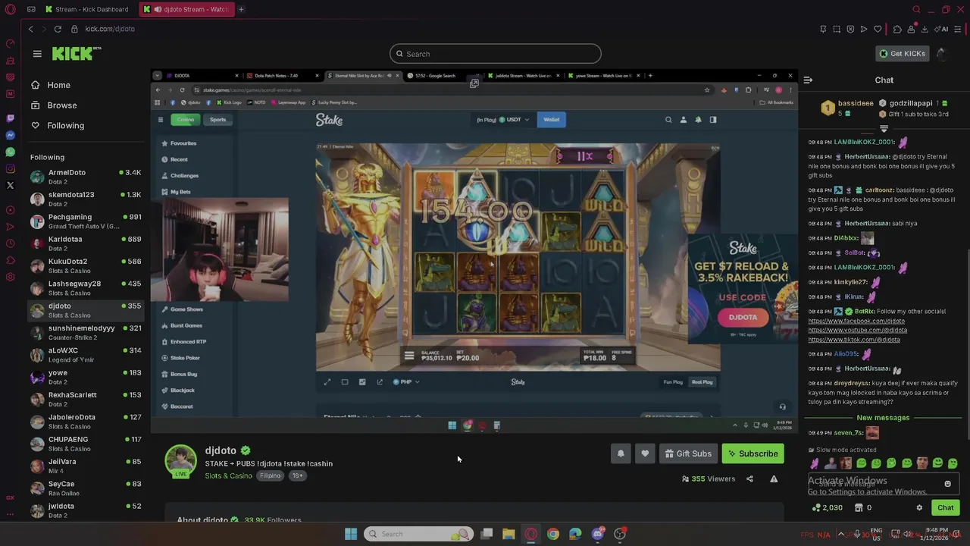The width and height of the screenshot is (970, 546).
Task: Open ArmelDoto channel in Following list
Action: (86, 177)
